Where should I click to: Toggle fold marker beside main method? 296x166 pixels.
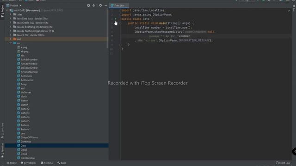[120, 24]
